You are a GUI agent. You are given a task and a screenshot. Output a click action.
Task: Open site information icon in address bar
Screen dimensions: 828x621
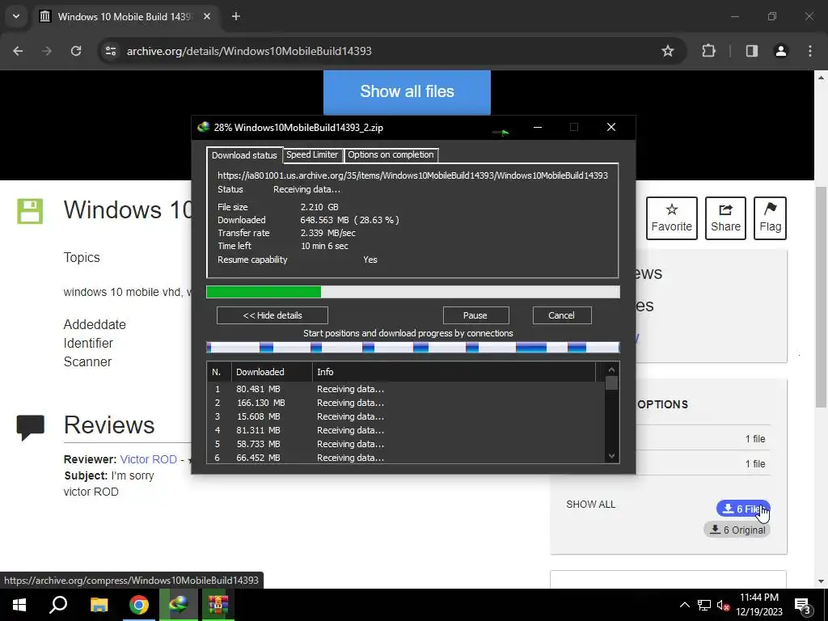tap(110, 51)
